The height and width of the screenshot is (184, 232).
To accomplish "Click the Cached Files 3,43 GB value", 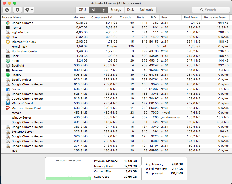I will (131, 171).
